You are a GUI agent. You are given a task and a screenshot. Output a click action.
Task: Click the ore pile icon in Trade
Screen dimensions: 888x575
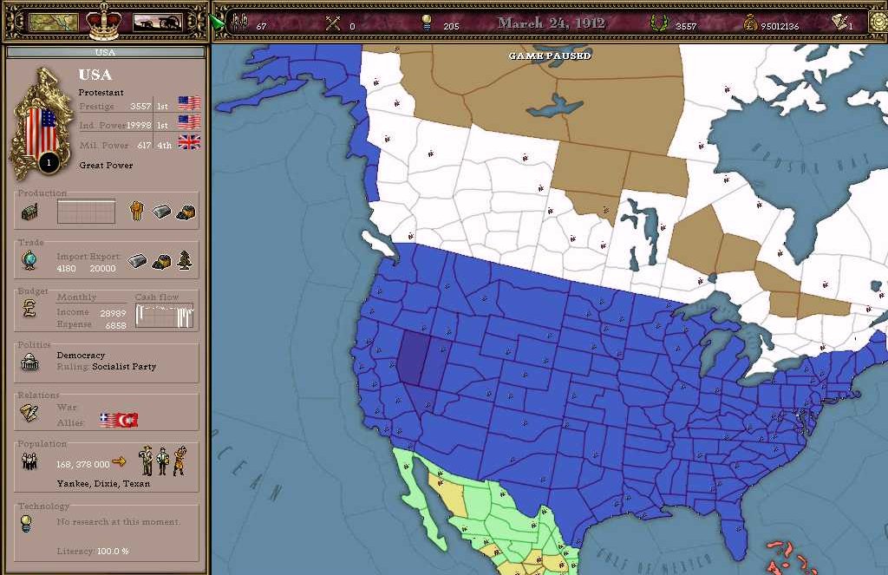(x=161, y=262)
